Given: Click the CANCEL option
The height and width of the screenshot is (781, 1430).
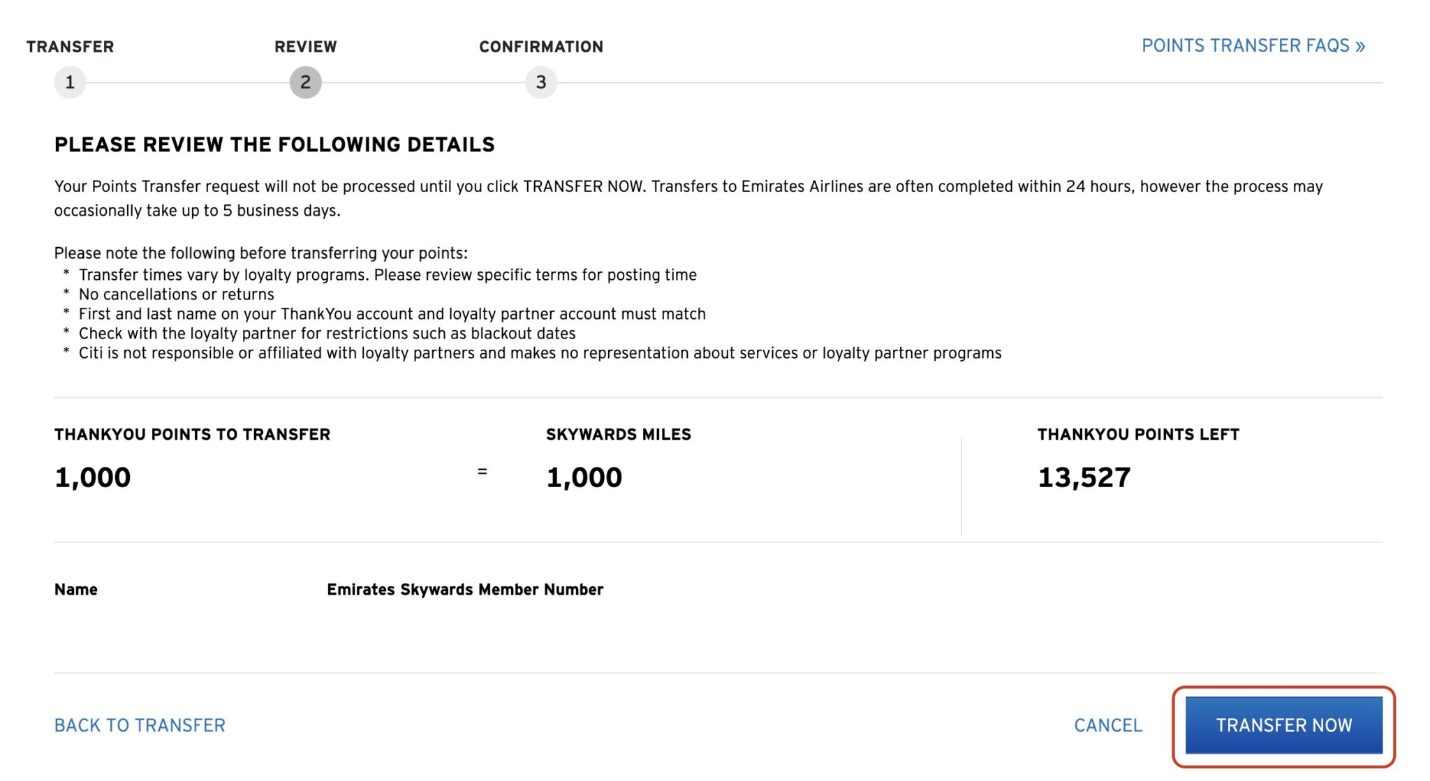Looking at the screenshot, I should tap(1107, 725).
